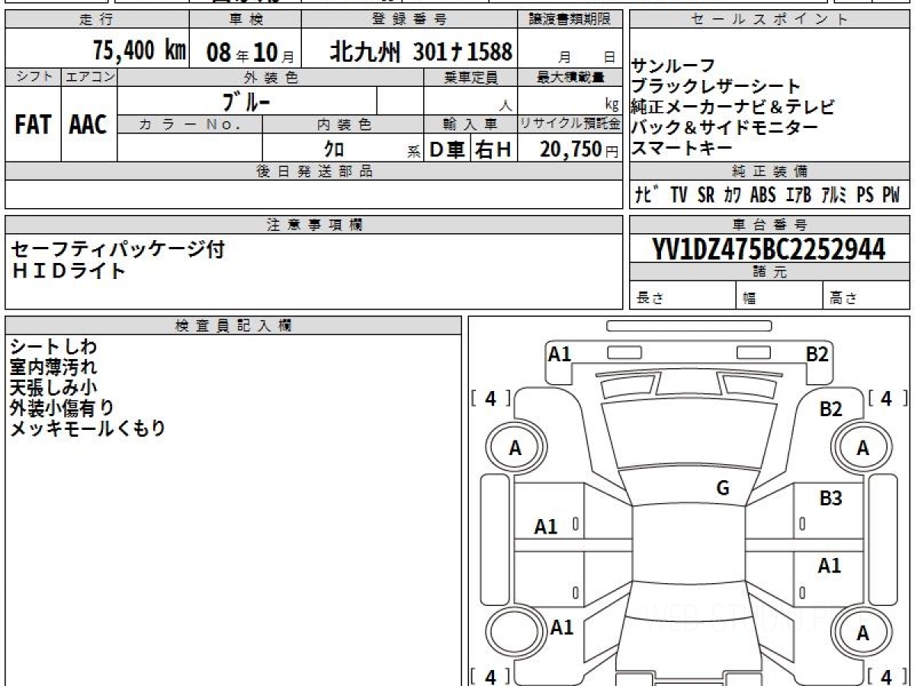Select inspector note 天張しみ小
This screenshot has height=686, width=915.
click(x=54, y=387)
